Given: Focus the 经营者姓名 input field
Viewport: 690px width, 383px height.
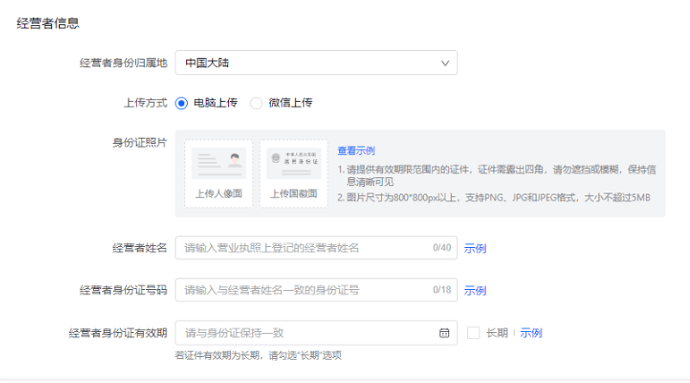Looking at the screenshot, I should click(304, 248).
